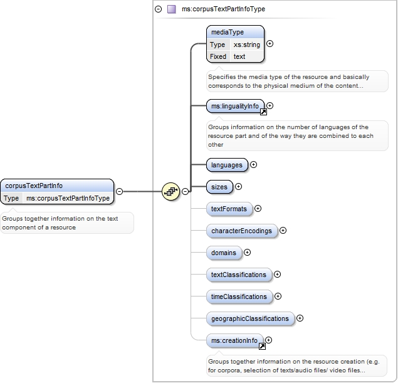Image resolution: width=398 pixels, height=383 pixels.
Task: Expand the languages element
Action: (x=253, y=165)
